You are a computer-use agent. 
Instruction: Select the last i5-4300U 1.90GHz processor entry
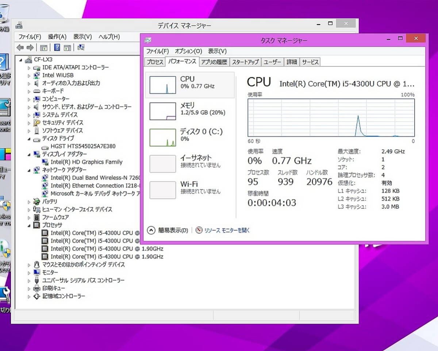[107, 257]
